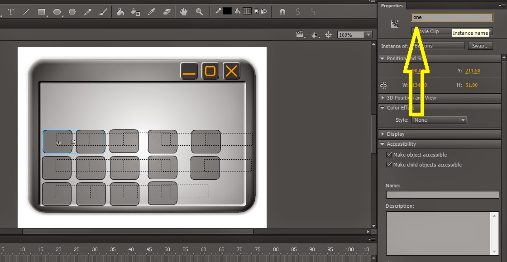This screenshot has height=262, width=507.
Task: Collapse the Color Effect section
Action: 382,108
